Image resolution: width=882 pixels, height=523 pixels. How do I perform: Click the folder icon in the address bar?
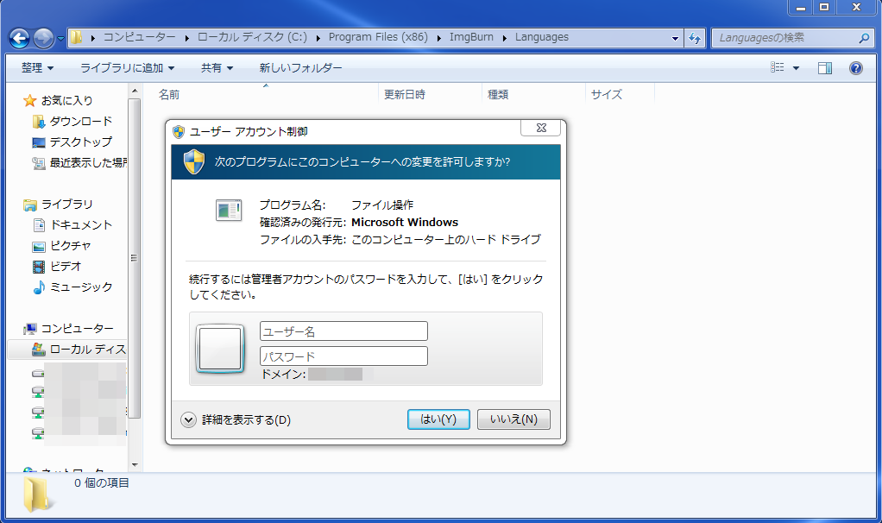76,38
